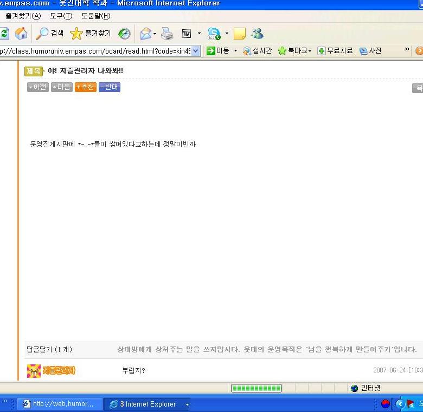Open the Messenger people icon
The width and height of the screenshot is (423, 412).
pyautogui.click(x=258, y=34)
